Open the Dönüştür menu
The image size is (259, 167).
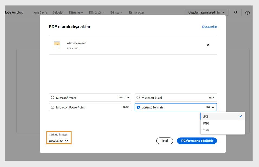96,12
